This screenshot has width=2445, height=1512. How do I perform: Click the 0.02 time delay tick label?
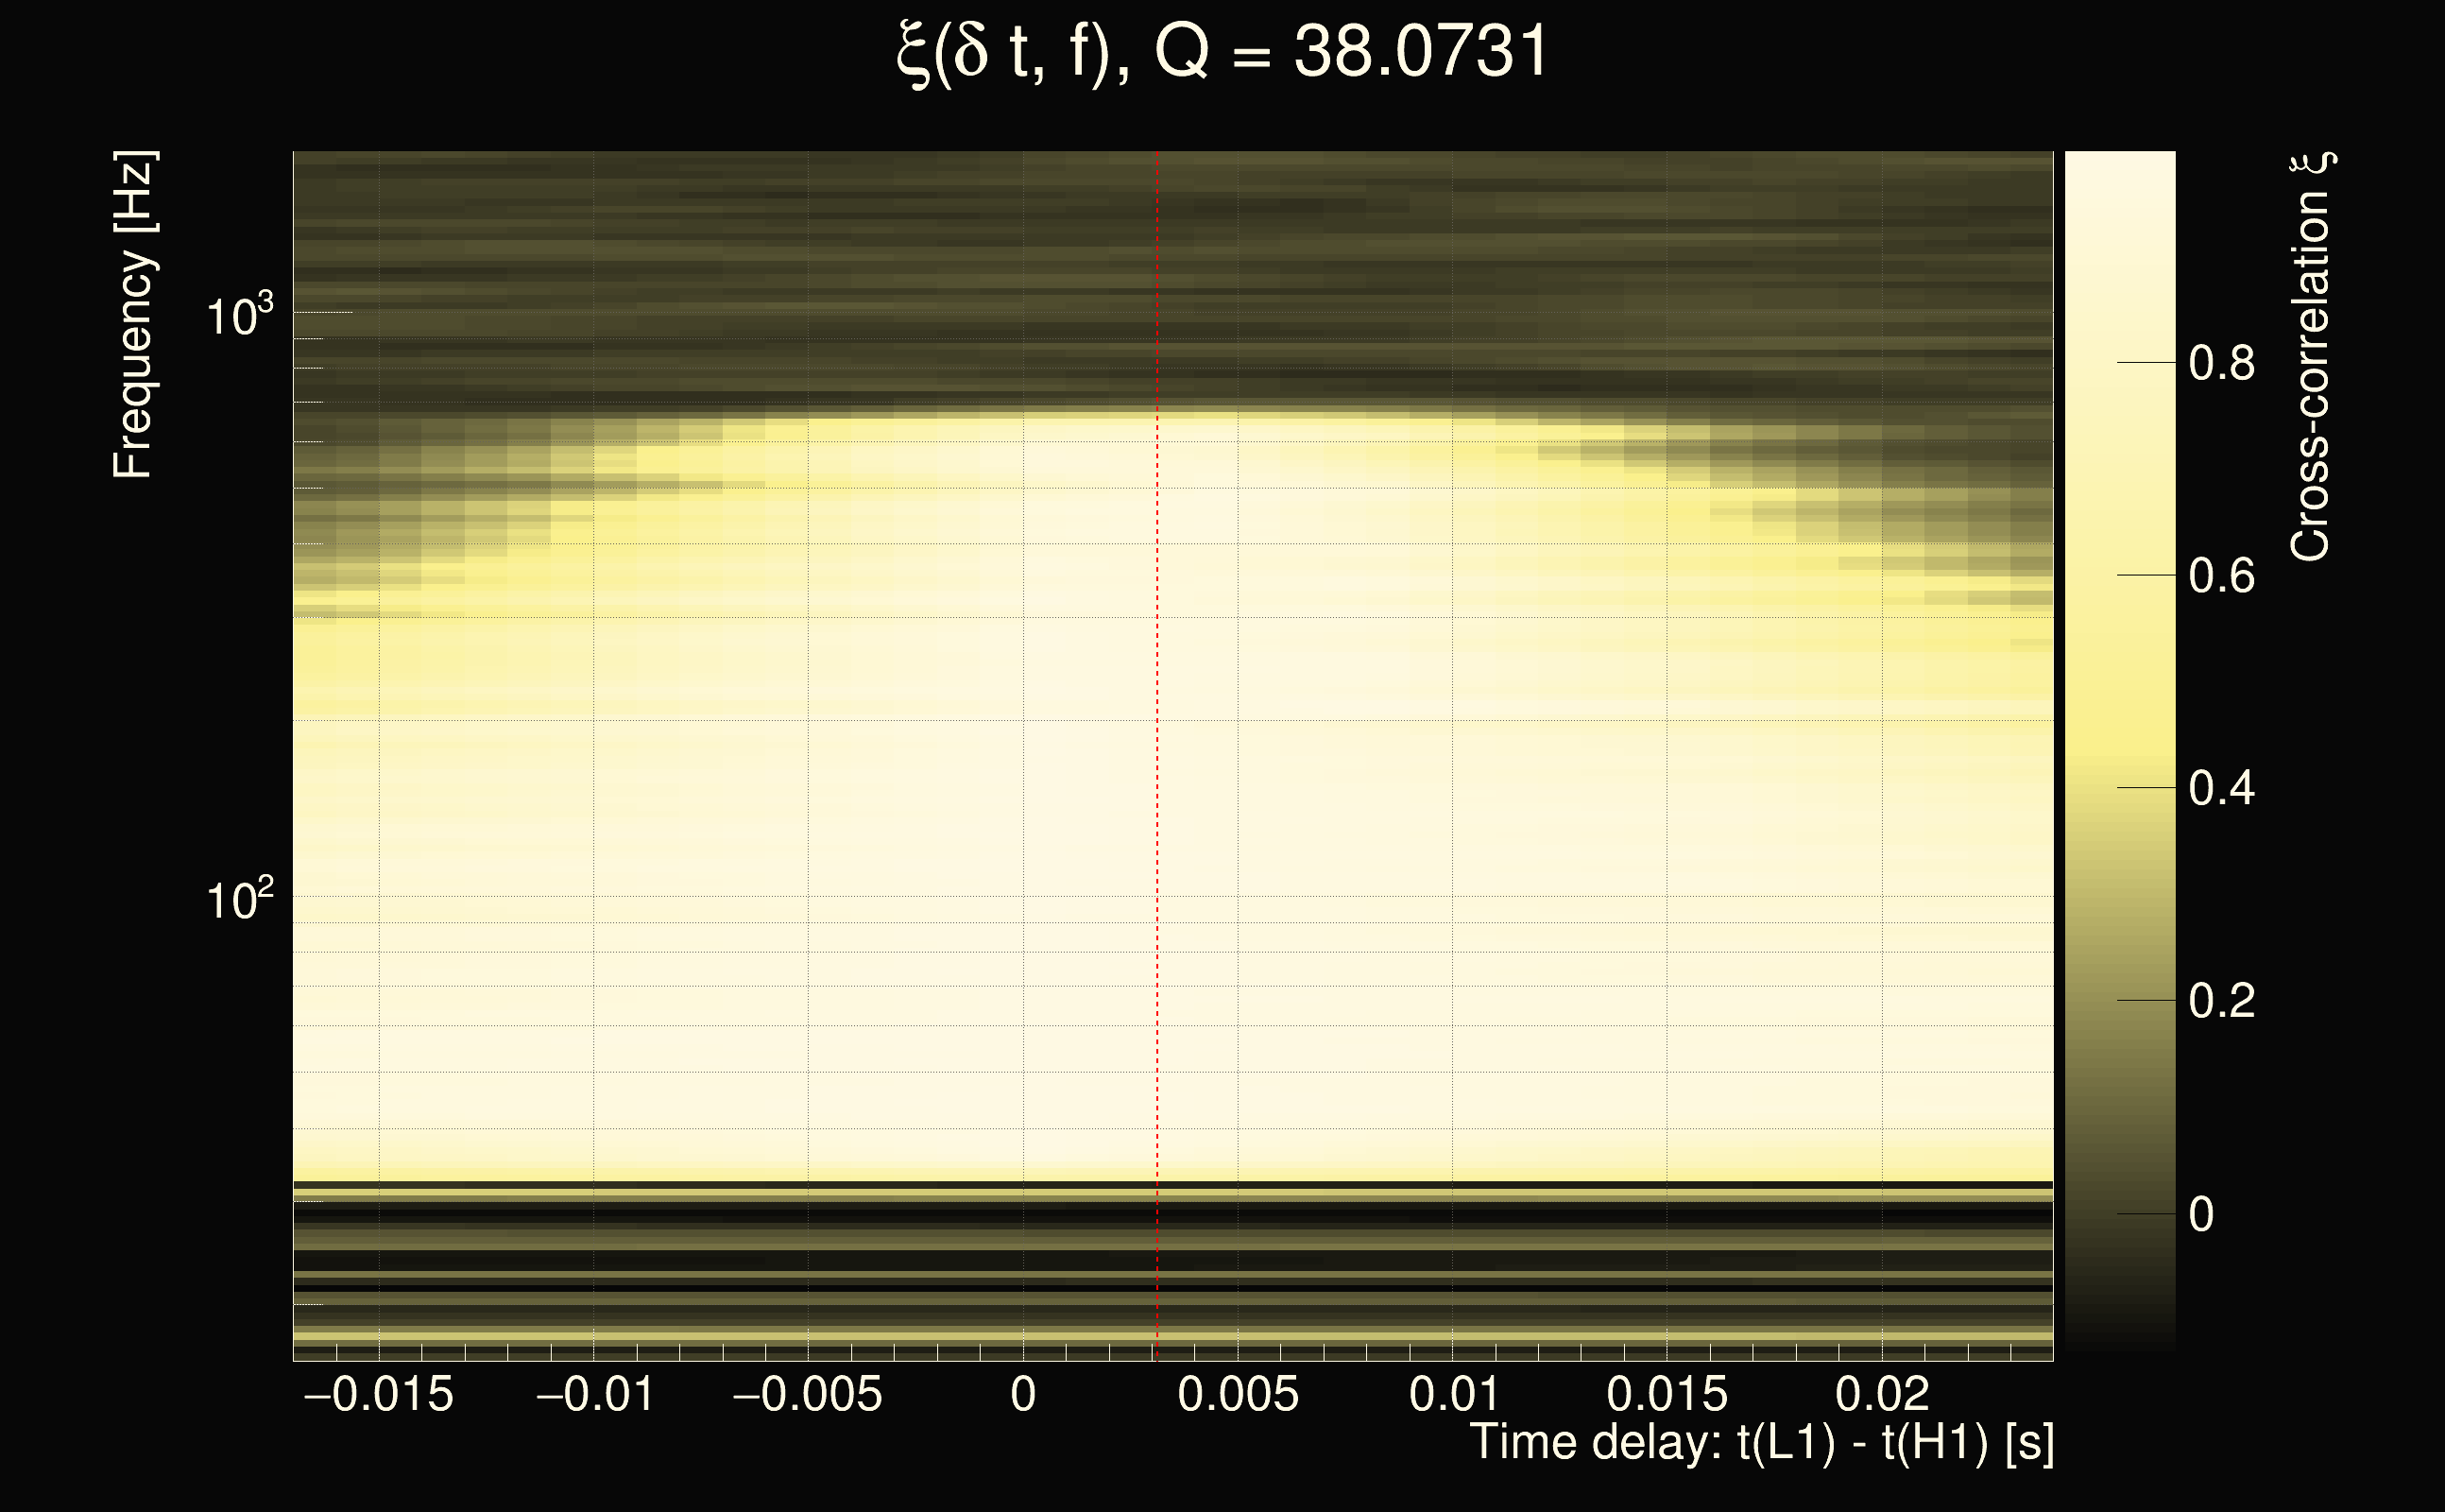tap(1881, 1395)
